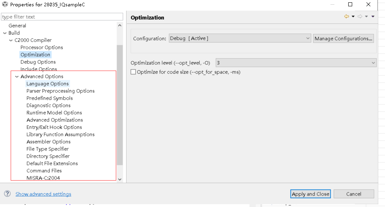
Task: Open the view menu triangle icon
Action: [373, 17]
